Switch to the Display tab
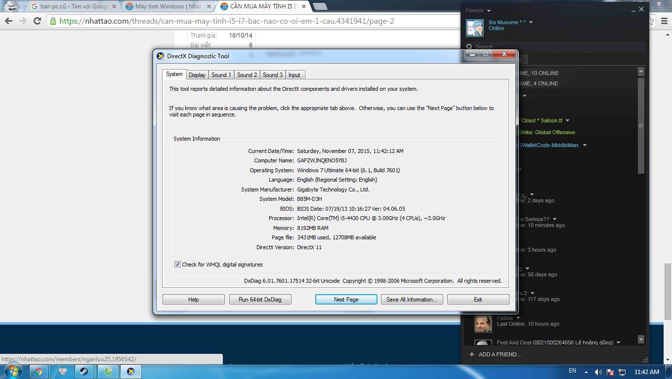The width and height of the screenshot is (672, 379). [x=197, y=75]
